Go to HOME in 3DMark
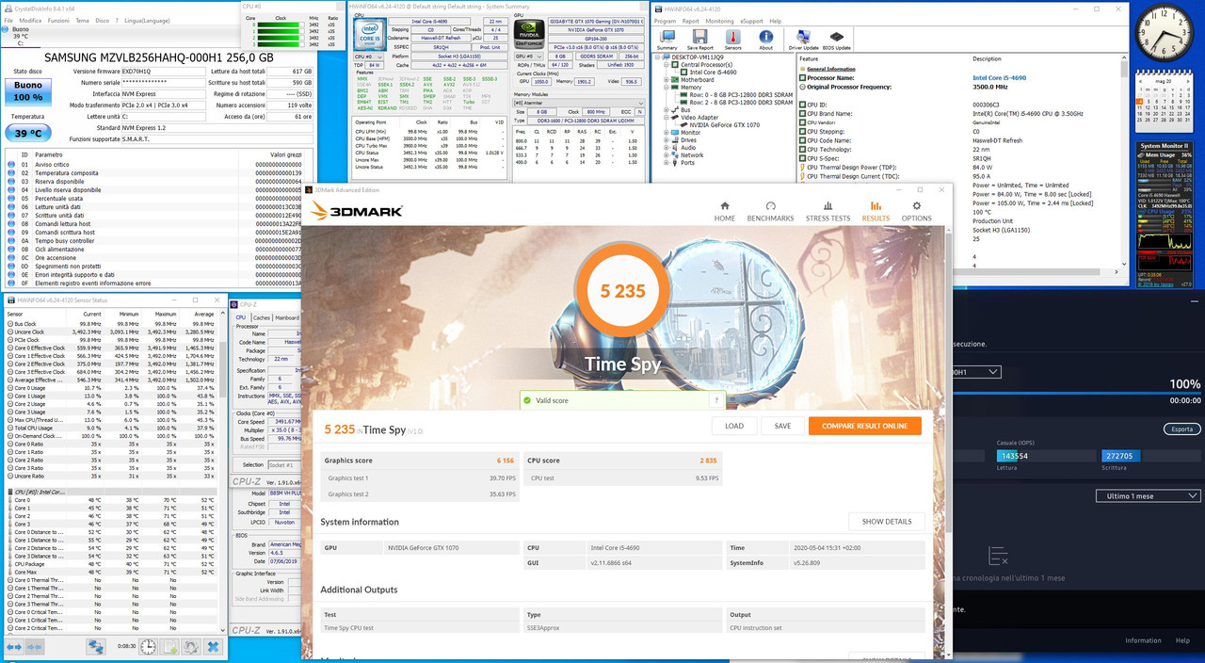 725,211
